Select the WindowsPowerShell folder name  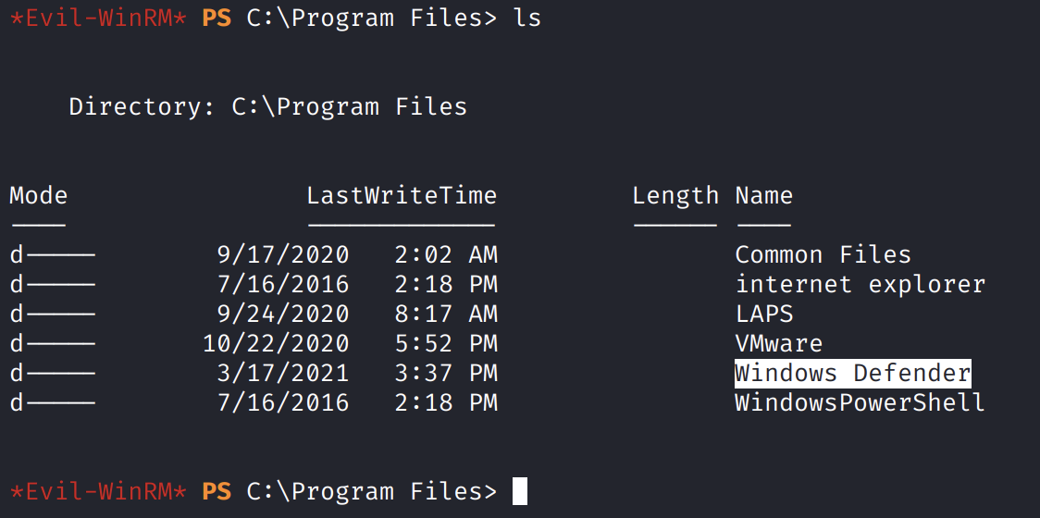pos(860,402)
